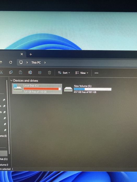Image resolution: width=137 pixels, height=182 pixels.
Task: Click the red C: drive usage bar
Action: pyautogui.click(x=42, y=89)
